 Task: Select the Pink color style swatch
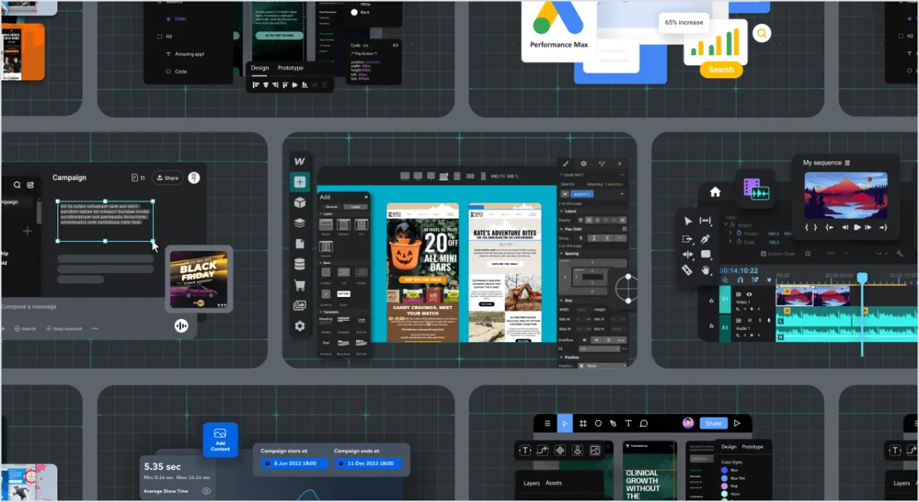(x=724, y=487)
